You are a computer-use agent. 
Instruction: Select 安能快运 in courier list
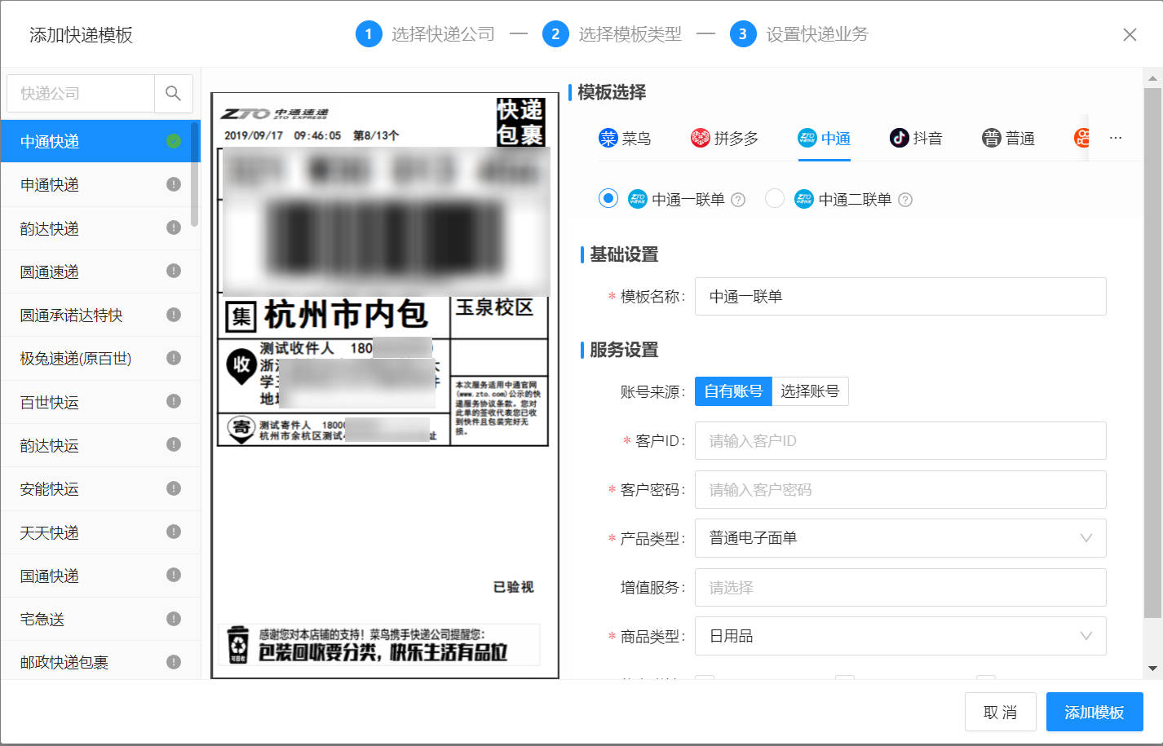100,488
